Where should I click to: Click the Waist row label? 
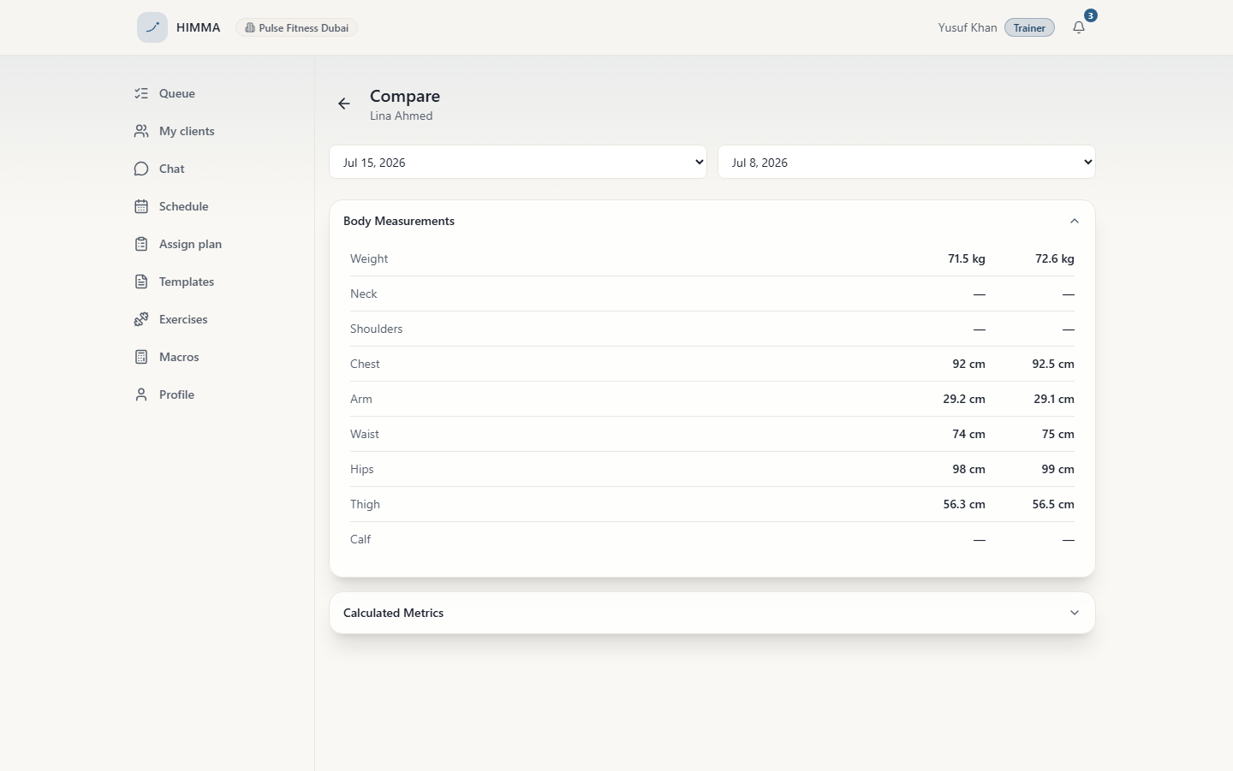365,434
